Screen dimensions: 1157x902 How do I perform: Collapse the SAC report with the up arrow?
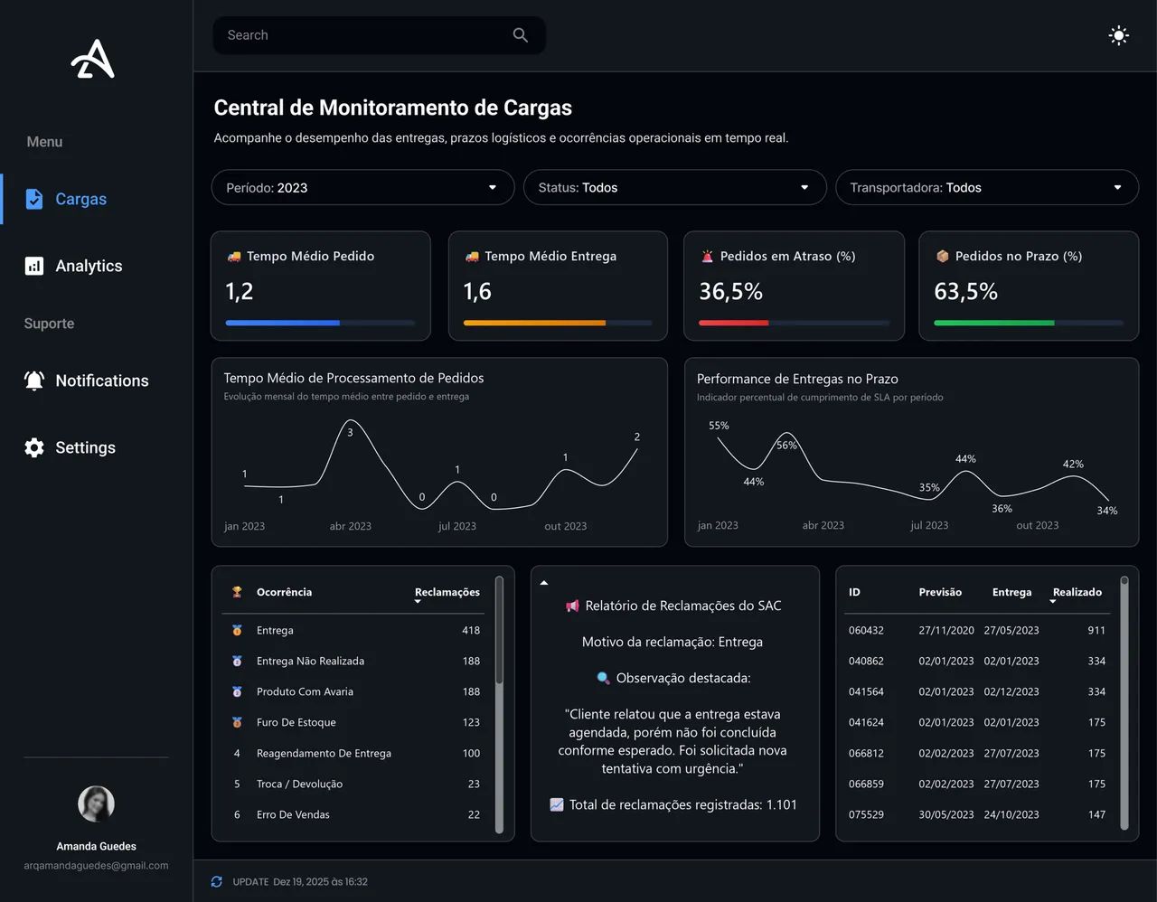544,583
